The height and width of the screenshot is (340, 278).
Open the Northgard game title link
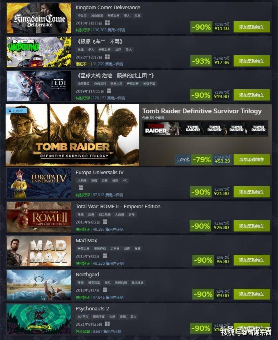point(87,274)
